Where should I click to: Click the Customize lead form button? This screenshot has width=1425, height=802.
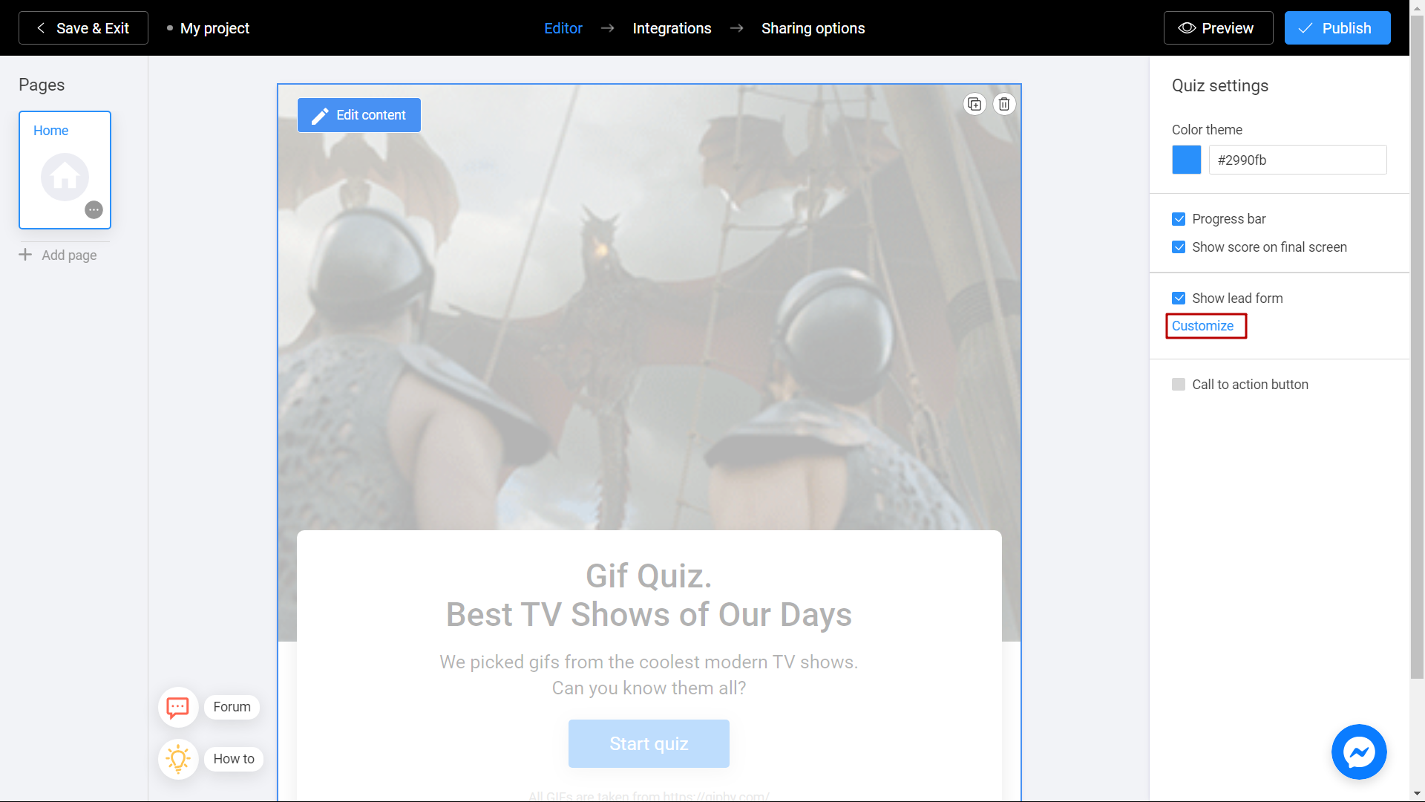coord(1202,326)
